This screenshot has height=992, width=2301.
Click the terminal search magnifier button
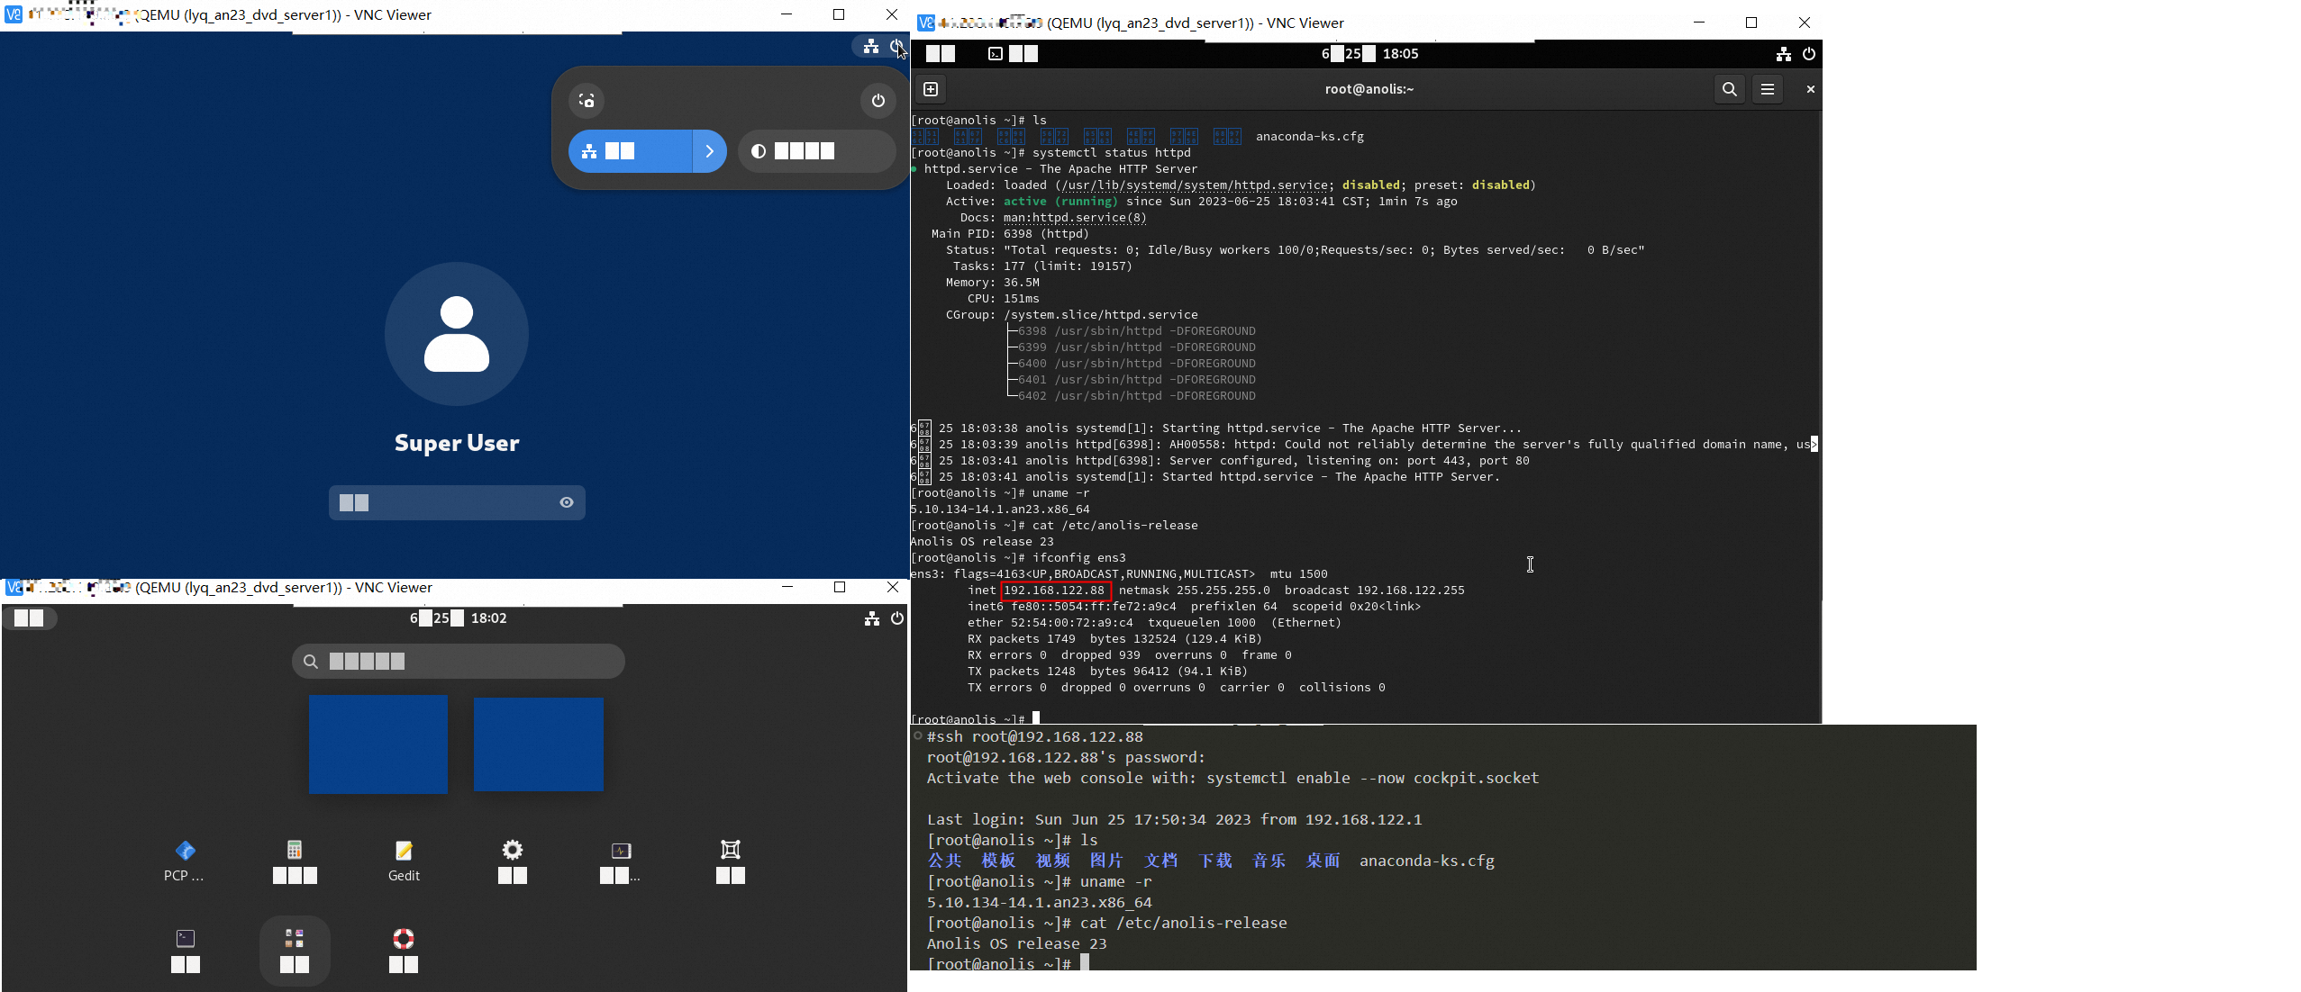[x=1729, y=89]
